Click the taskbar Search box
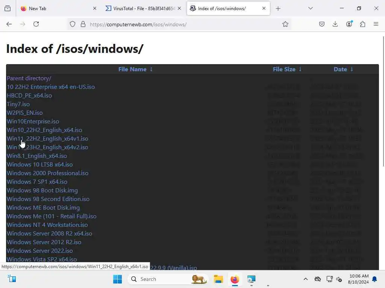 click(168, 279)
